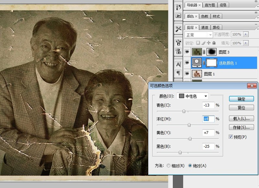Open the Clone Source stamp icon
Image resolution: width=259 pixels, height=188 pixels.
[x=178, y=51]
